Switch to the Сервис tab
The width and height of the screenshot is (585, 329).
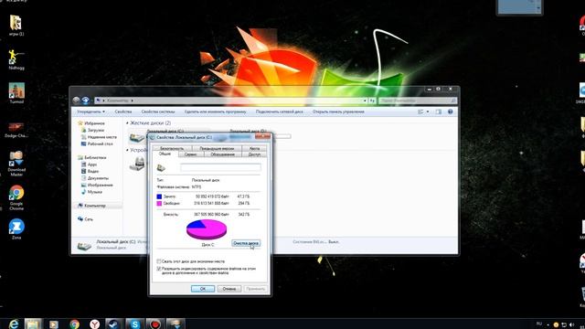pos(191,154)
